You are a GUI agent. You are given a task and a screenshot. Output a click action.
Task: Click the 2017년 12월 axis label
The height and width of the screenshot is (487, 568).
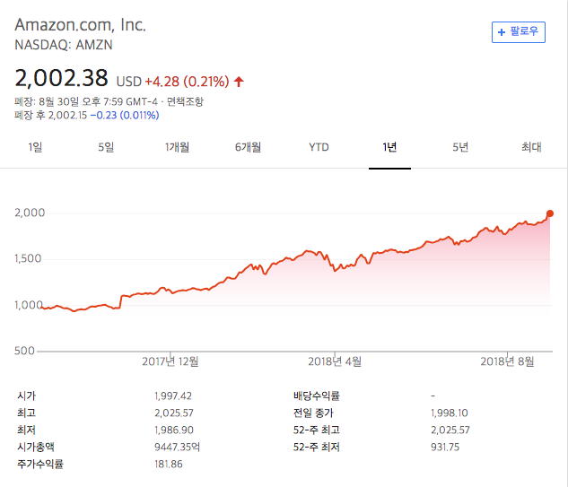coord(170,361)
